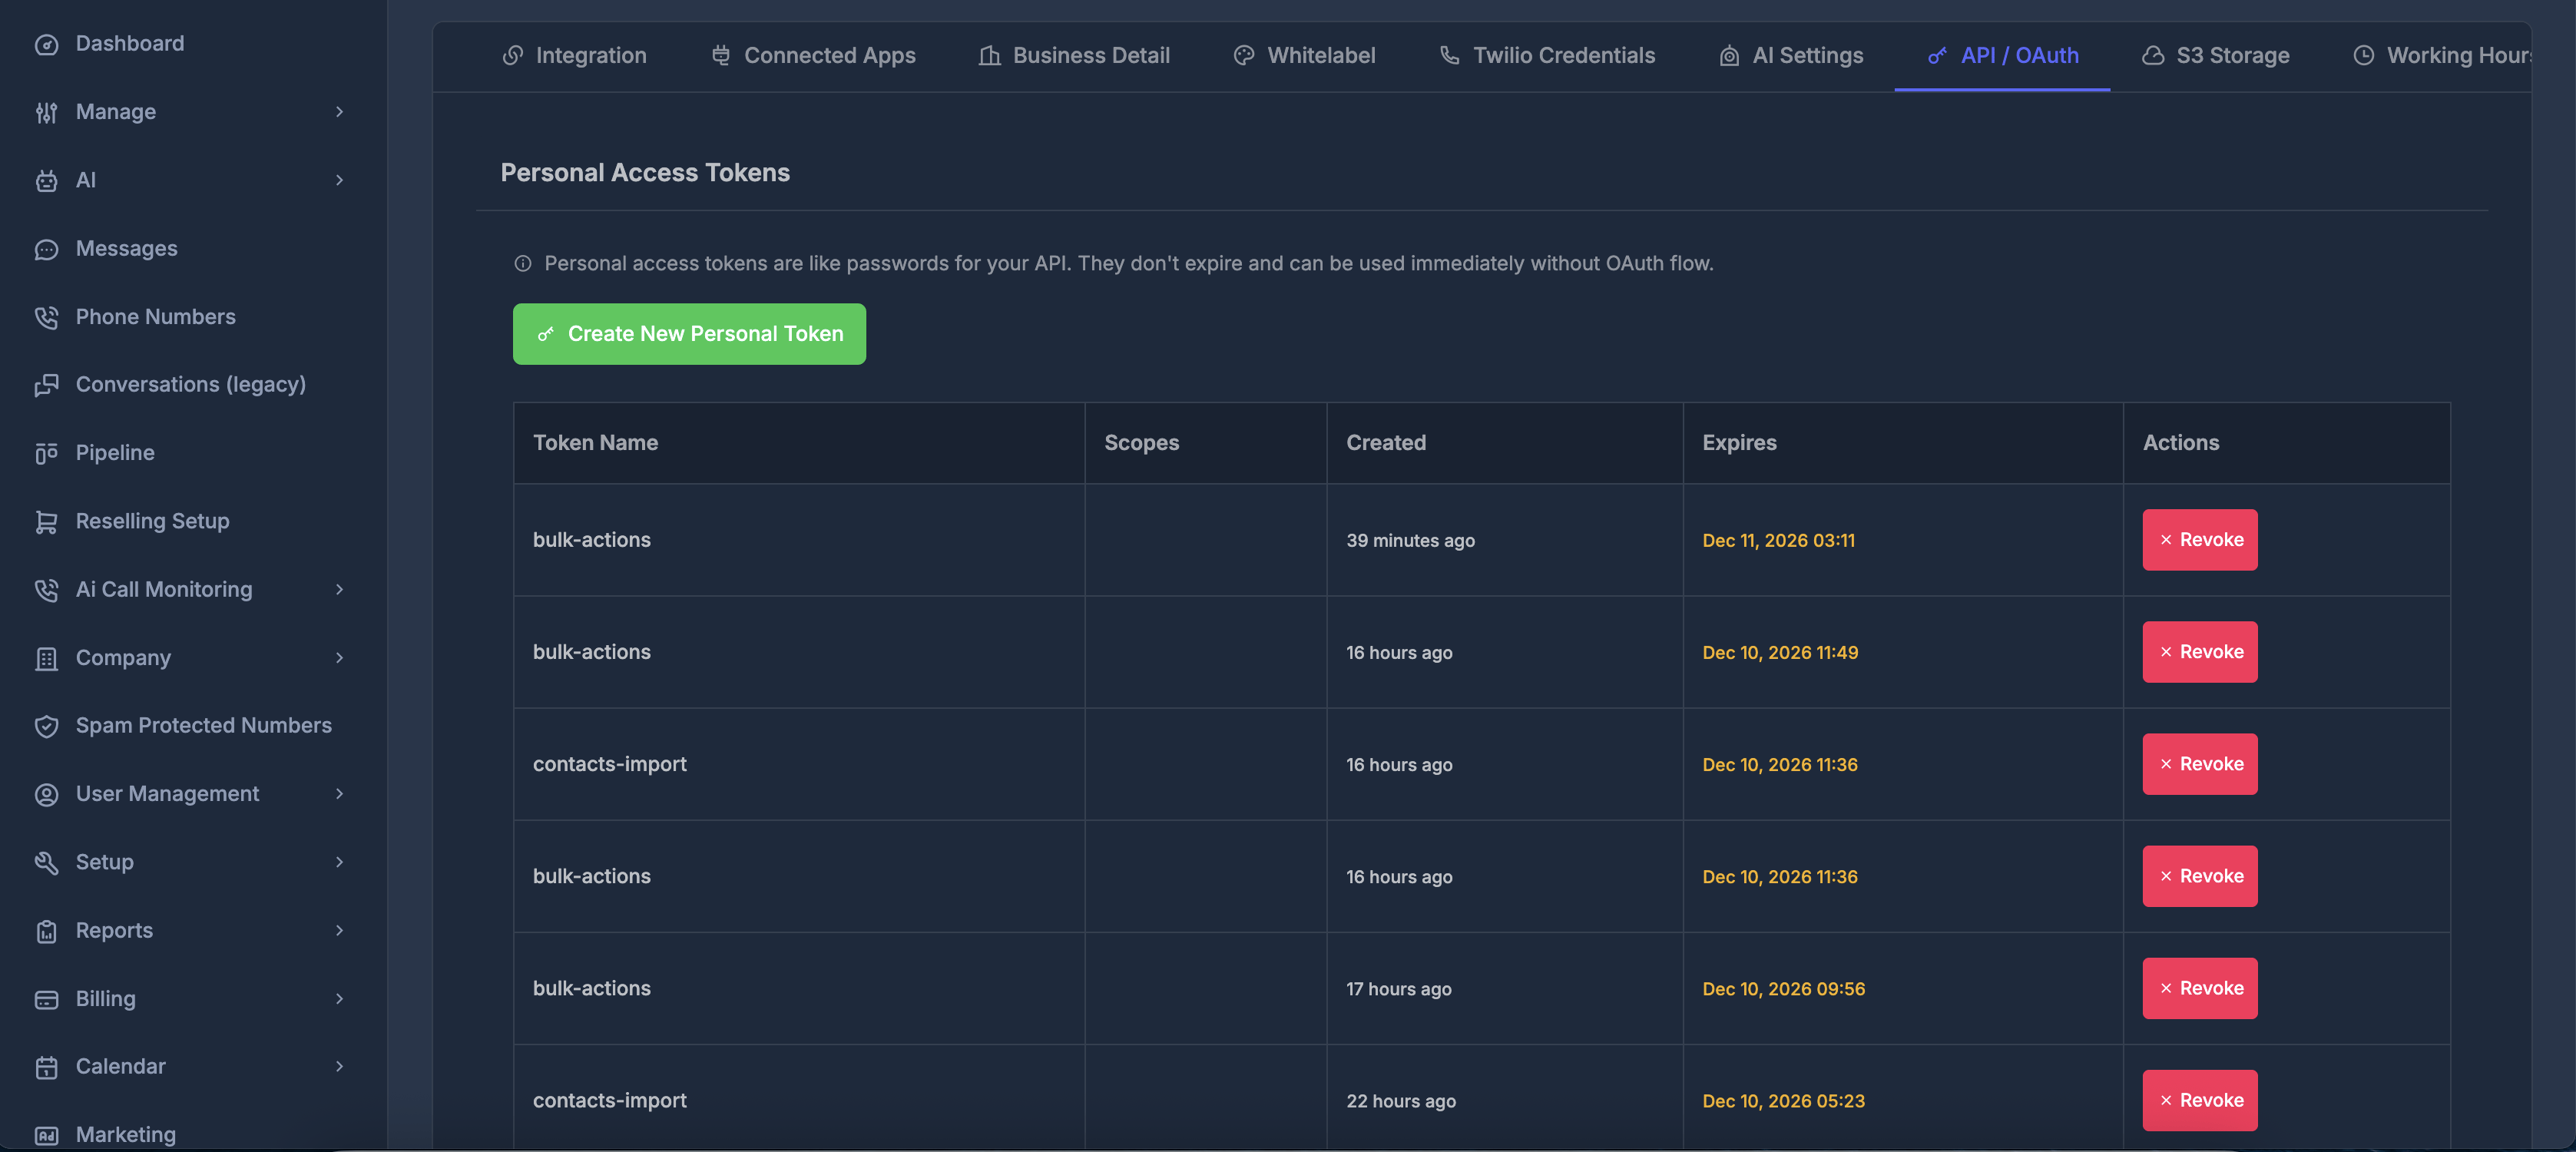Screen dimensions: 2576x1152
Task: Click the AI robot icon
Action: [x=46, y=181]
